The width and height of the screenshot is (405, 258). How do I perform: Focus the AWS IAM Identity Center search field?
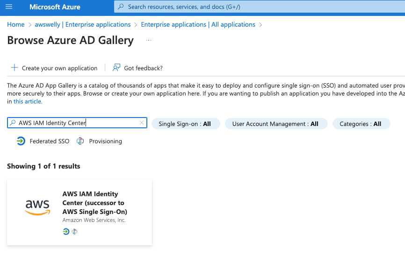[75, 123]
